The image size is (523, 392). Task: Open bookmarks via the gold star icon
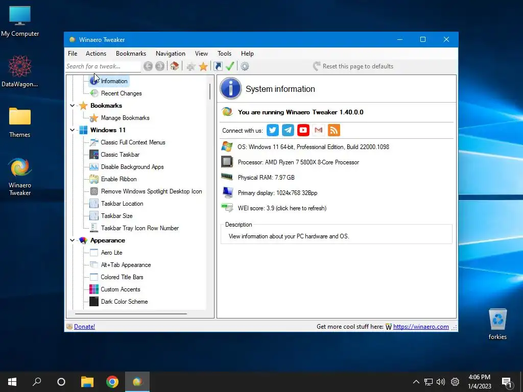203,66
